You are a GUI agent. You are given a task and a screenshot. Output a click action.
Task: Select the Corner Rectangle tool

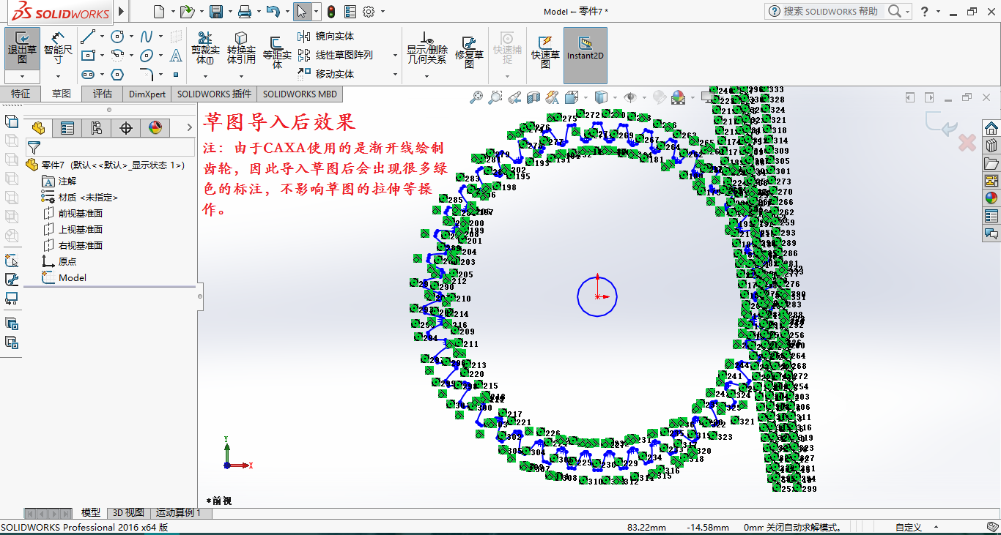pyautogui.click(x=87, y=55)
